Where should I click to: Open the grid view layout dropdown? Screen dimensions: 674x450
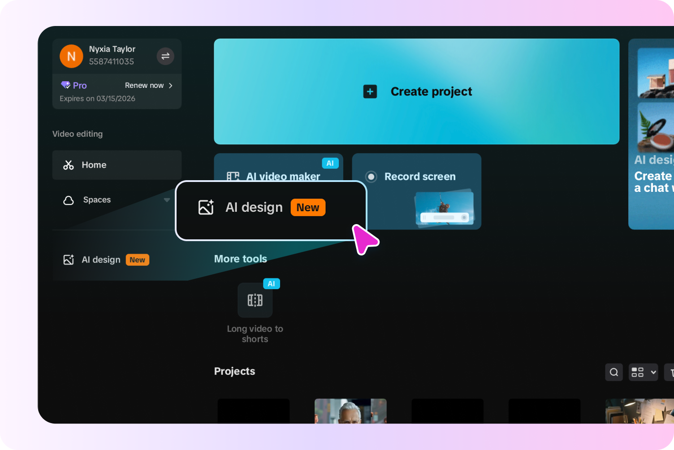tap(643, 372)
